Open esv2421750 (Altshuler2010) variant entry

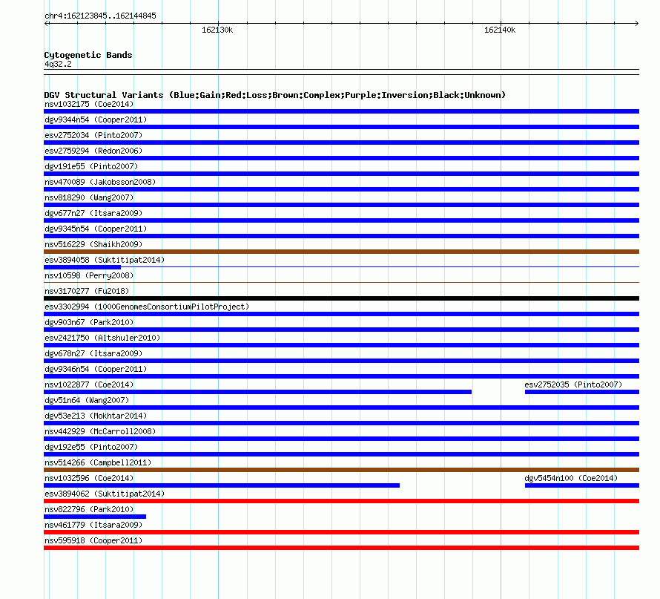[102, 338]
